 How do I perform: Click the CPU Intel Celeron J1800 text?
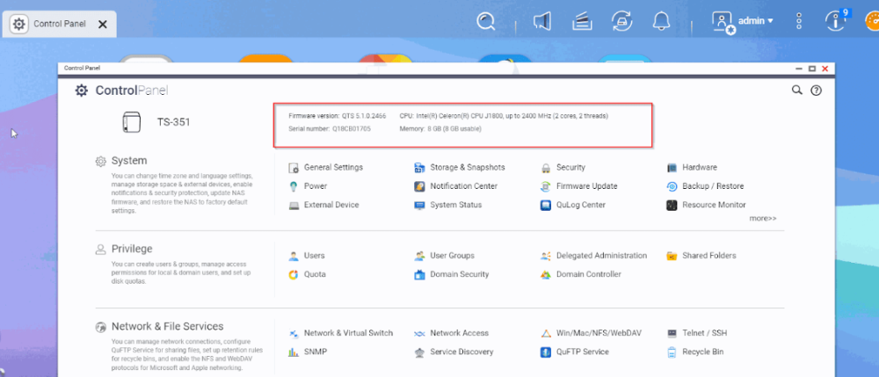coord(504,116)
